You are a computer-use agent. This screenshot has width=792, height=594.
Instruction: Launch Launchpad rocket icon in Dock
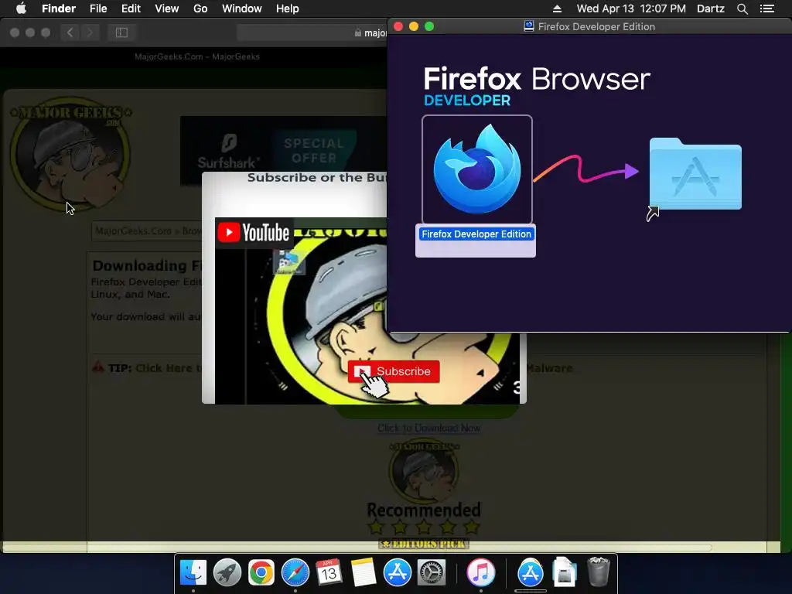[227, 572]
